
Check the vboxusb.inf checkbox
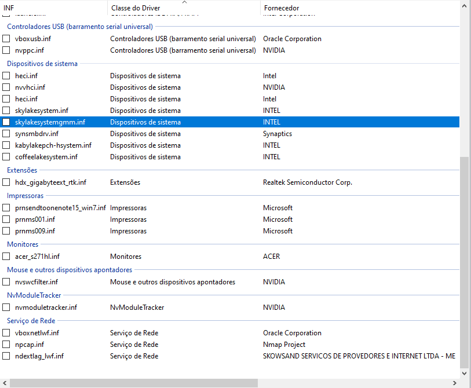(6, 39)
